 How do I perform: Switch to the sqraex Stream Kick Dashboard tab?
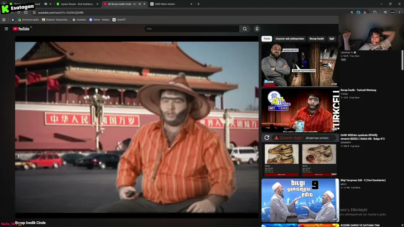tap(77, 4)
